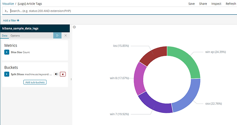The image size is (237, 125).
Task: Click the plus icon beside Add a filter
Action: pyautogui.click(x=18, y=20)
